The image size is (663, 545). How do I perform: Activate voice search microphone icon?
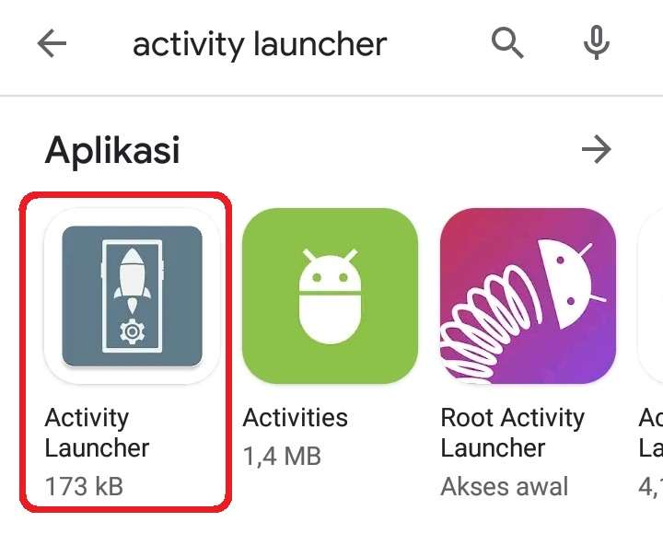pos(596,43)
